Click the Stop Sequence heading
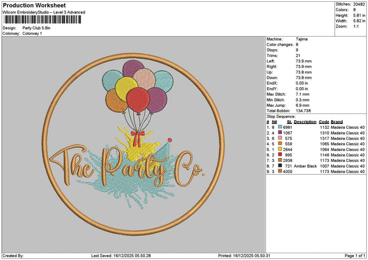The width and height of the screenshot is (368, 260). pyautogui.click(x=281, y=117)
